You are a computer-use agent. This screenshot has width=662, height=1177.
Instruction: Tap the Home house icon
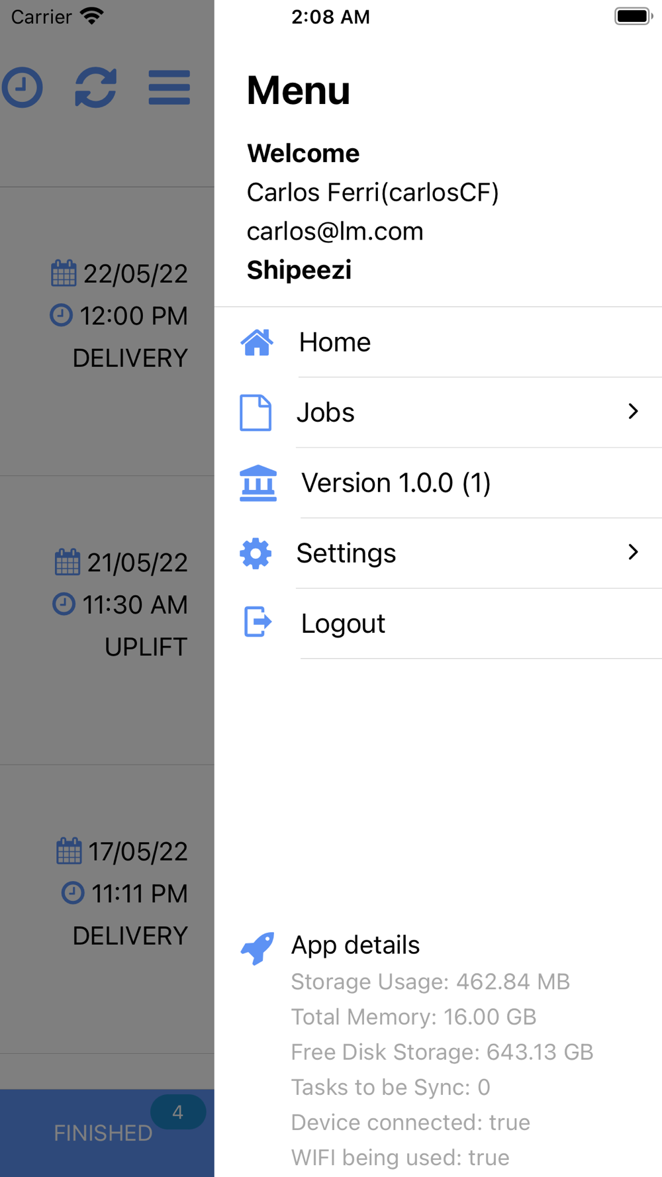click(257, 342)
